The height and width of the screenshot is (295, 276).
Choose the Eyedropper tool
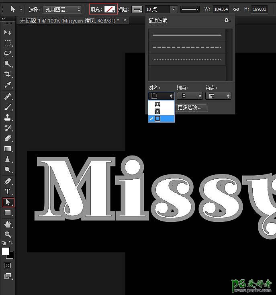8,85
